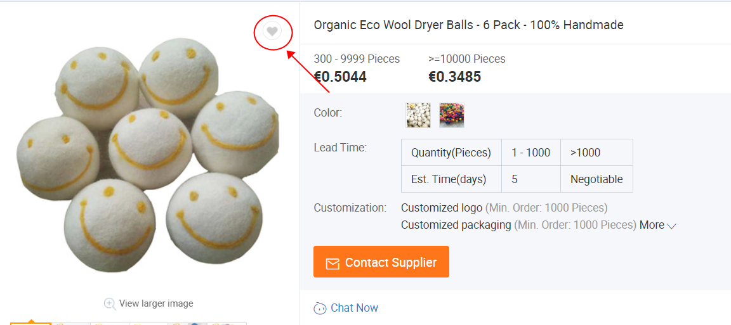The image size is (731, 325).
Task: Click the "More" text beside Customized packaging
Action: 652,225
